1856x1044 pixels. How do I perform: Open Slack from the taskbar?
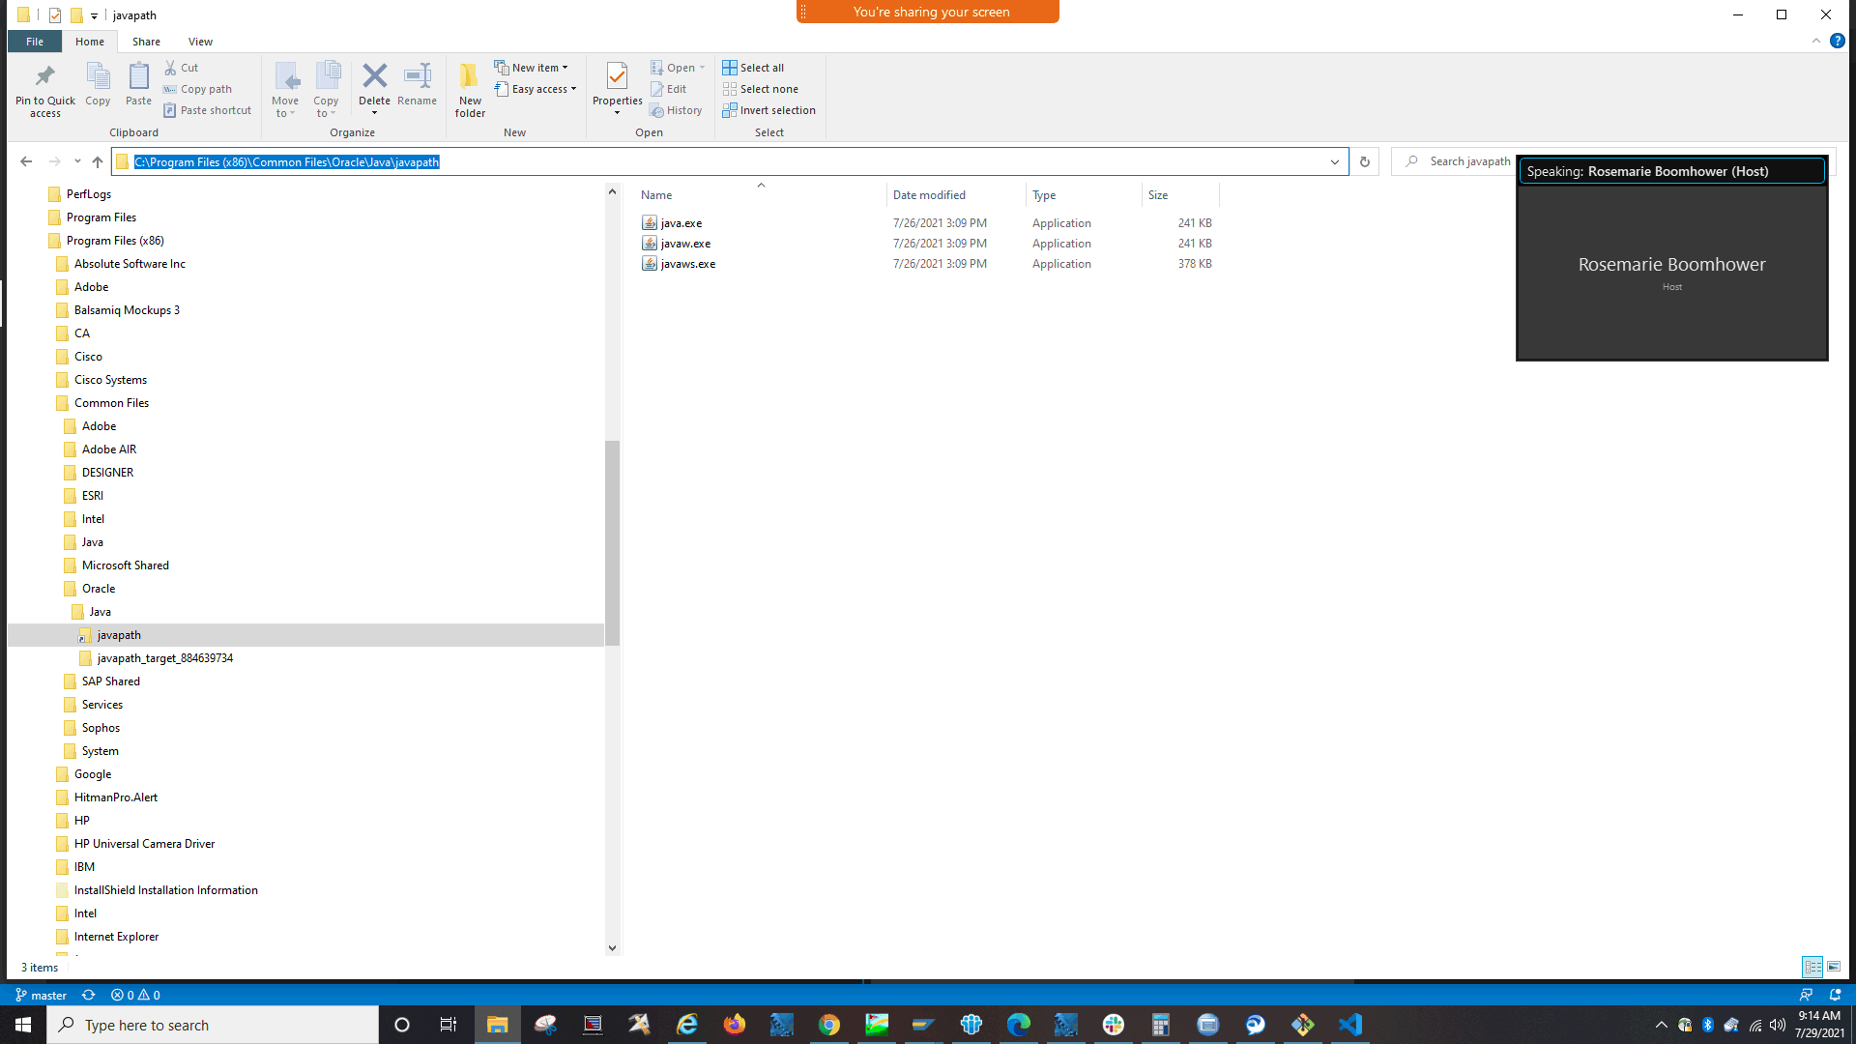coord(1113,1024)
